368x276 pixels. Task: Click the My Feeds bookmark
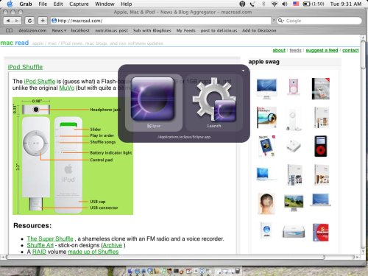click(185, 30)
